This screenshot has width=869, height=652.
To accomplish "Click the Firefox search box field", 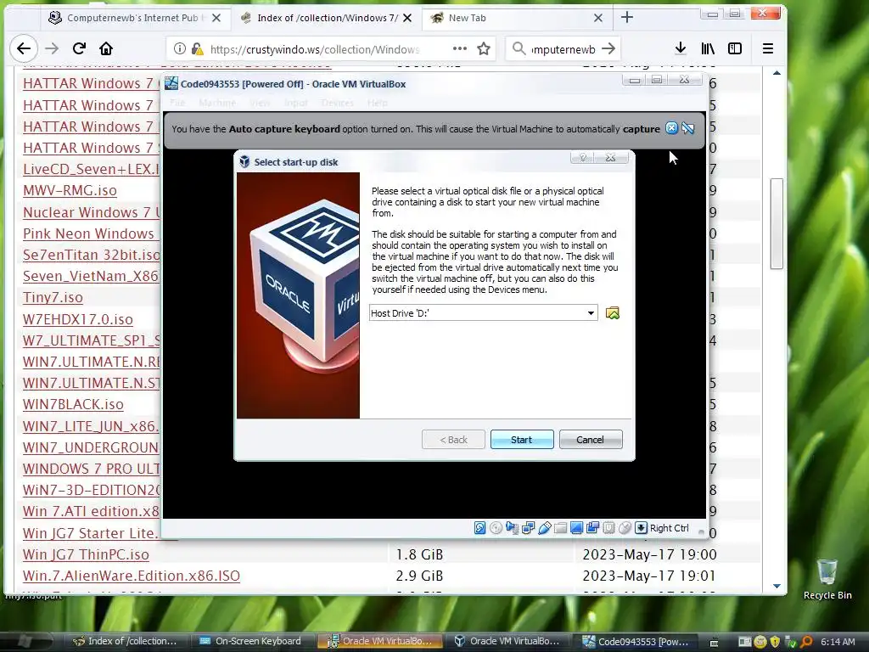I will click(563, 49).
